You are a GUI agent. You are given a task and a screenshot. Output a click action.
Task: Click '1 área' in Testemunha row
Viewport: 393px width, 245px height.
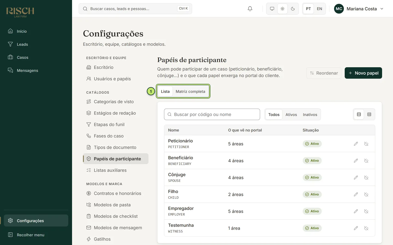[x=234, y=228]
